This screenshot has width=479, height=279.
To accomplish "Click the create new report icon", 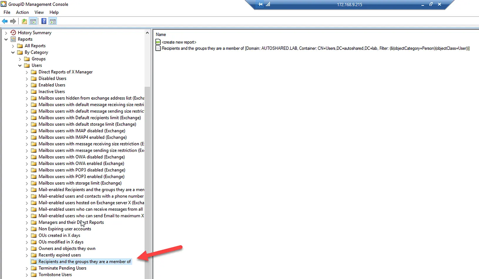I will pyautogui.click(x=158, y=42).
